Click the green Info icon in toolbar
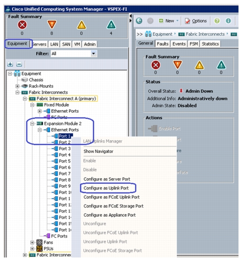 [228, 21]
